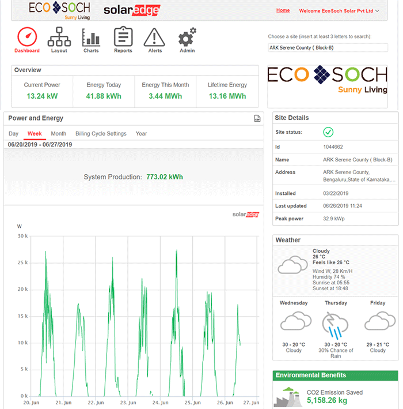Select the Week tab

pos(35,134)
